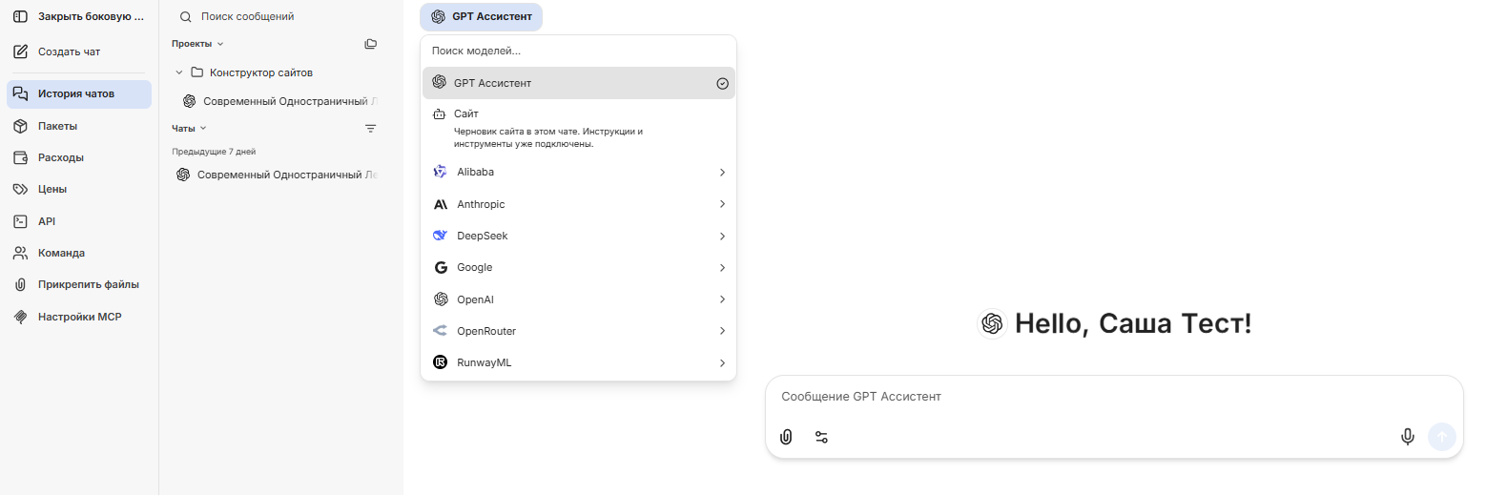Expand the DeepSeek models submenu
Screen dimensions: 1507x495
(x=579, y=236)
